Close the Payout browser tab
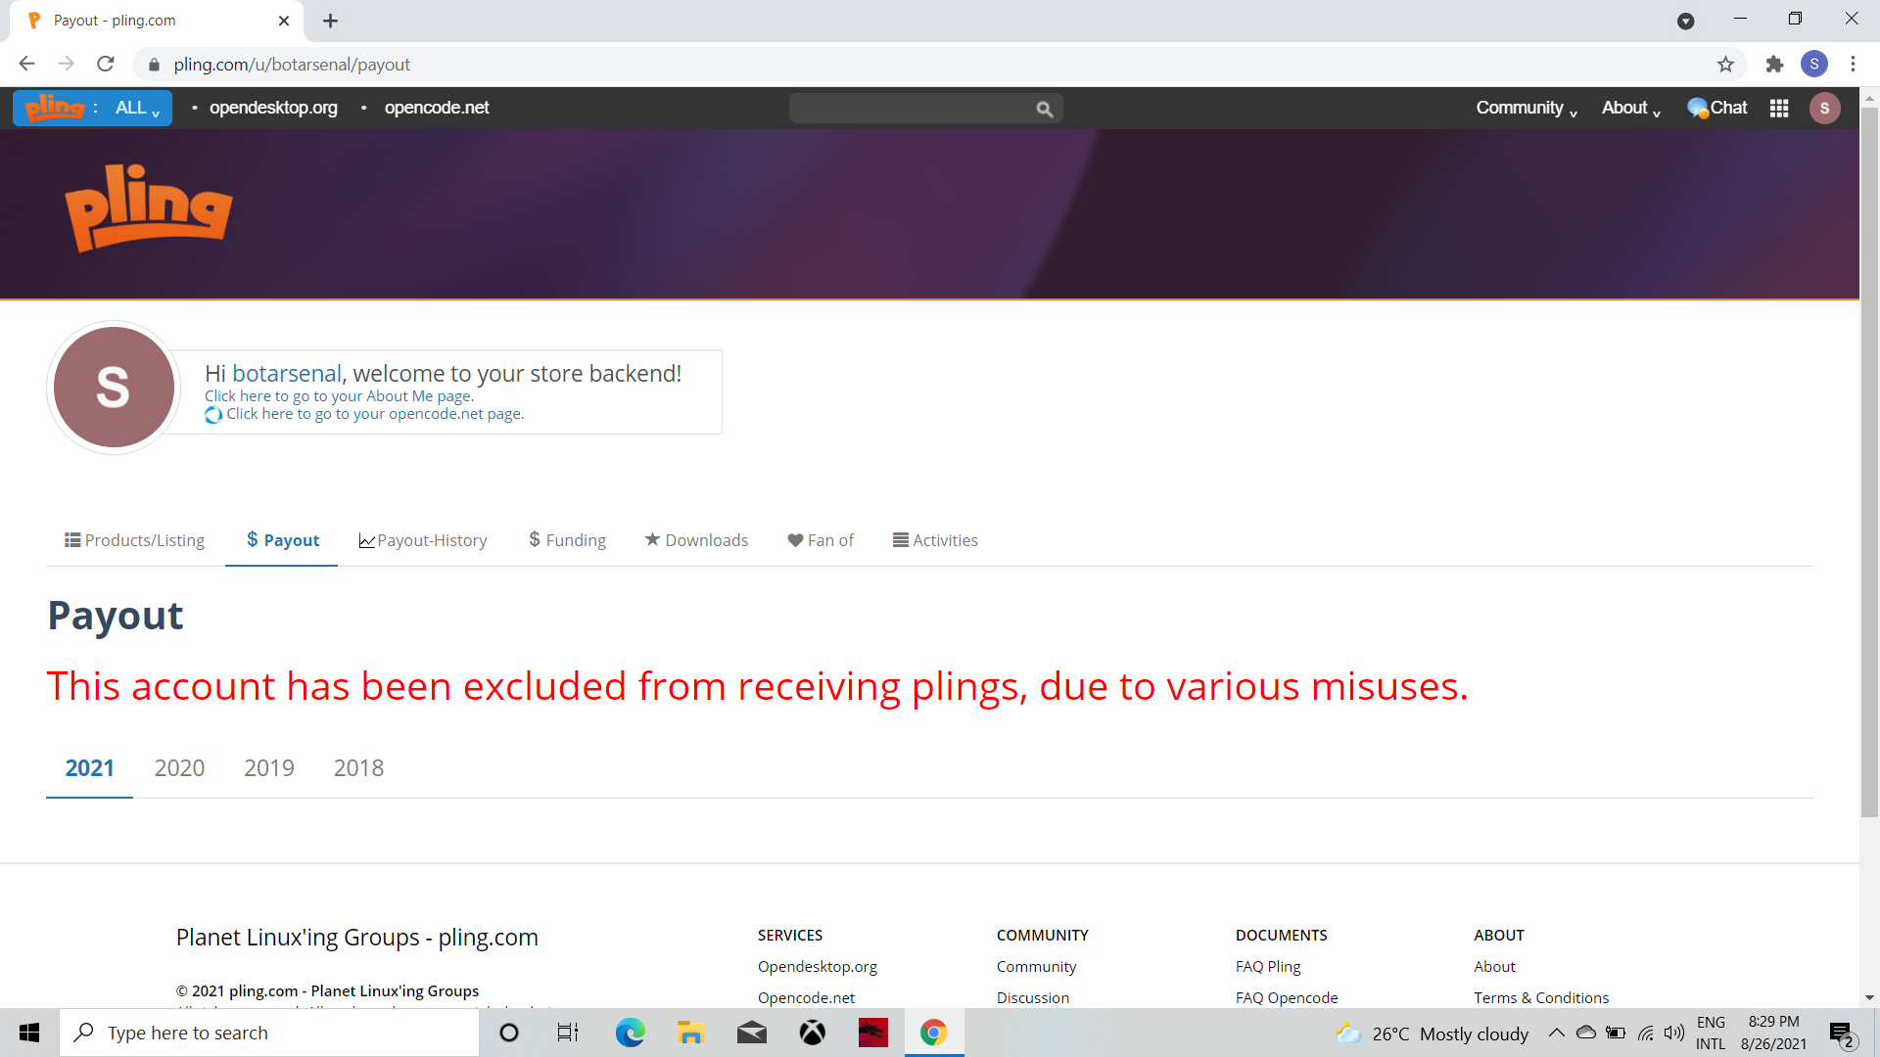The width and height of the screenshot is (1880, 1057). 284,21
